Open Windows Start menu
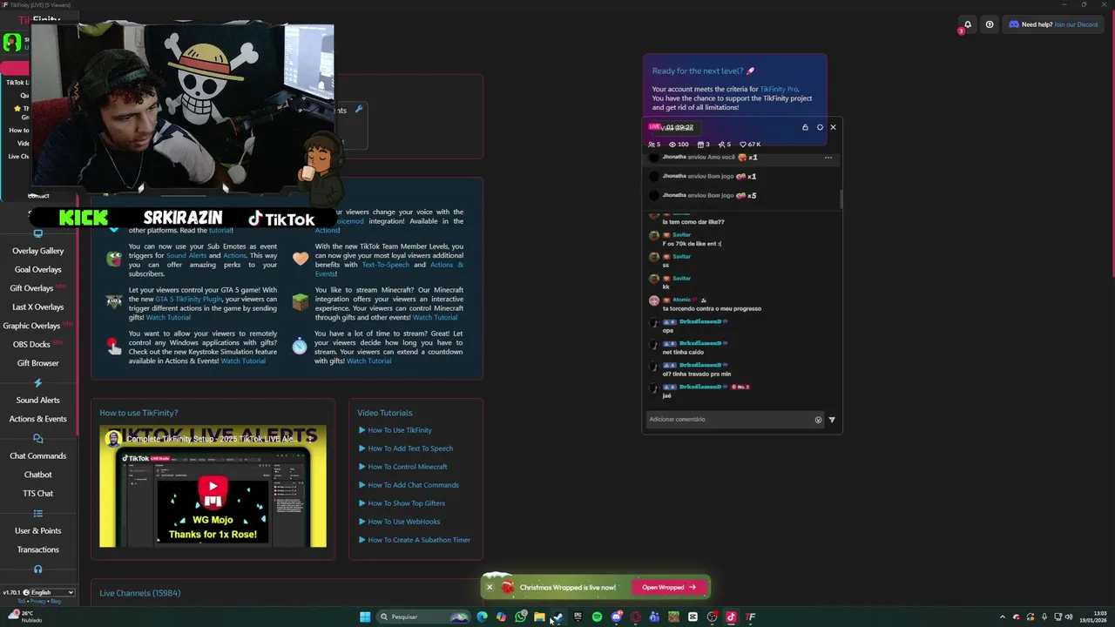 click(x=365, y=617)
